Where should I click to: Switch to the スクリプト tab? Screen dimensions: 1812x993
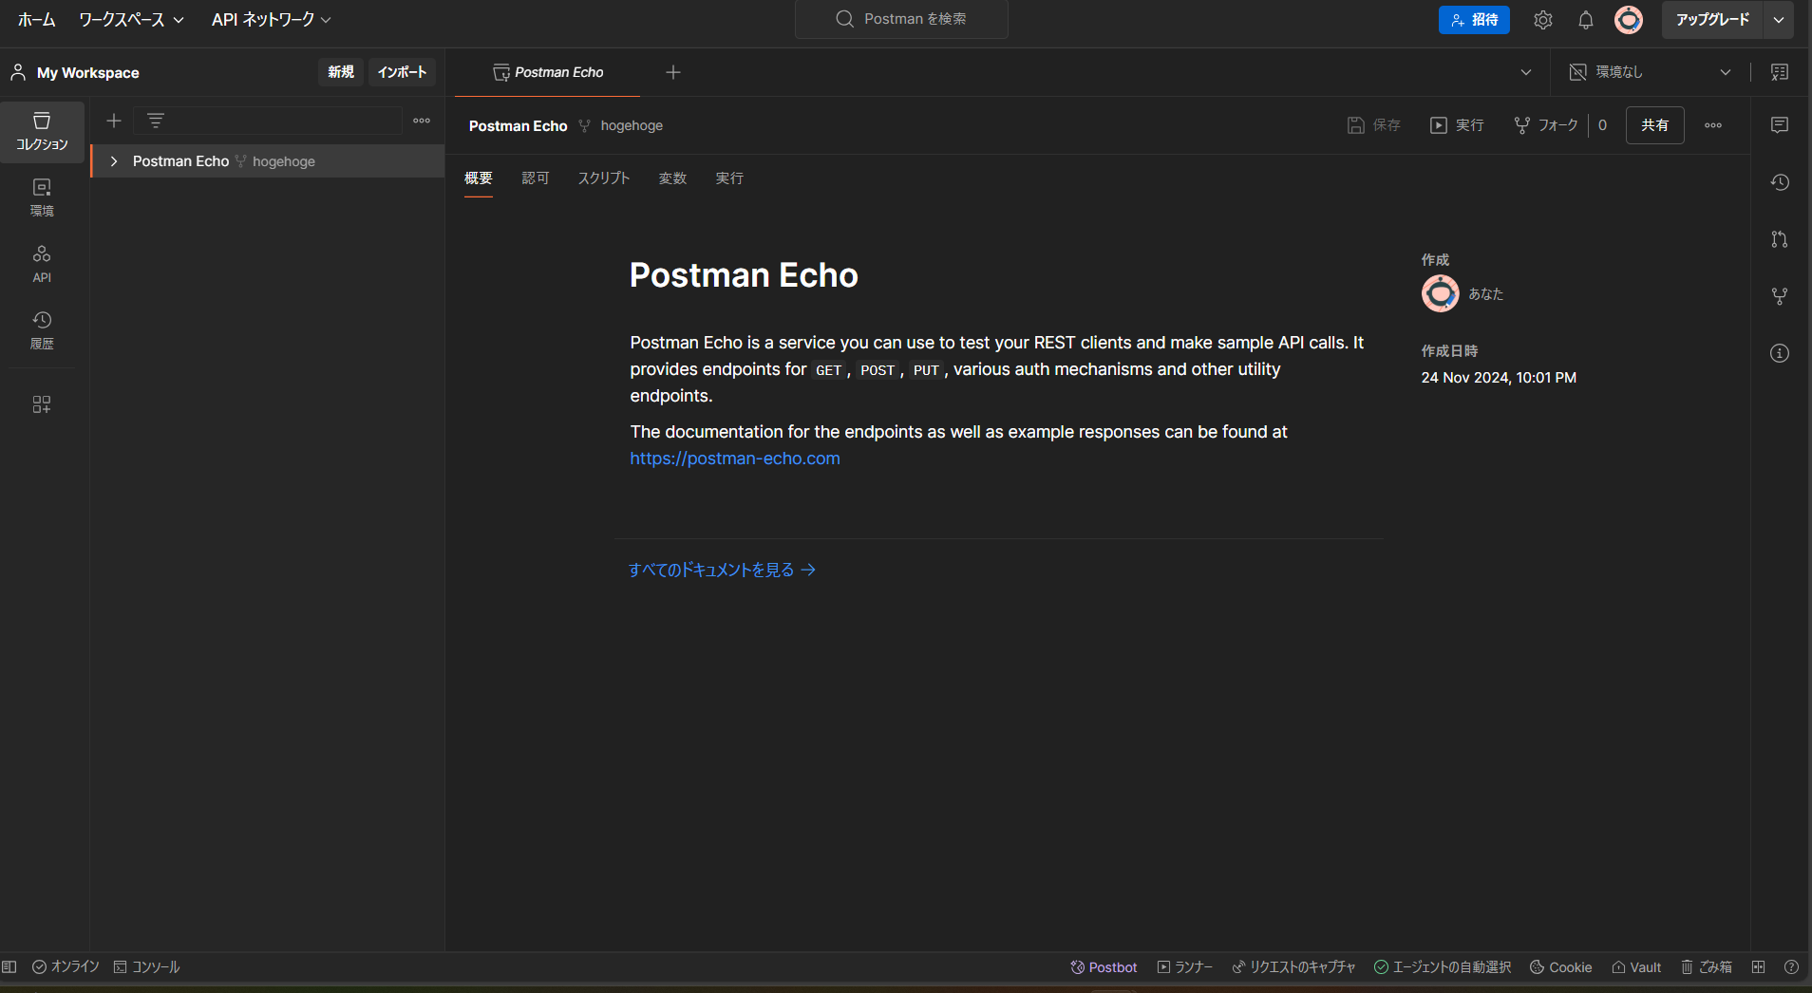coord(604,178)
